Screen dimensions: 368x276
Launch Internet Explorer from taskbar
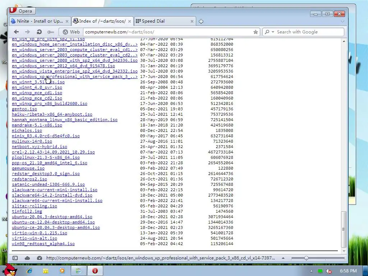tap(29, 271)
